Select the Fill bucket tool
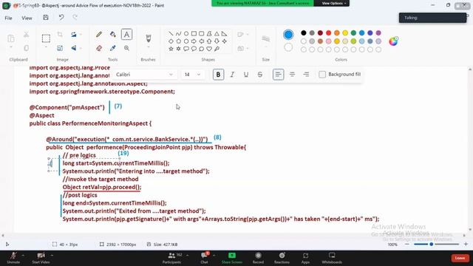Image resolution: width=473 pixels, height=266 pixels. (x=113, y=35)
